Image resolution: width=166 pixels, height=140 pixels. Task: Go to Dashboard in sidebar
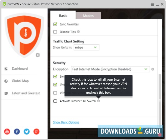tap(20, 69)
